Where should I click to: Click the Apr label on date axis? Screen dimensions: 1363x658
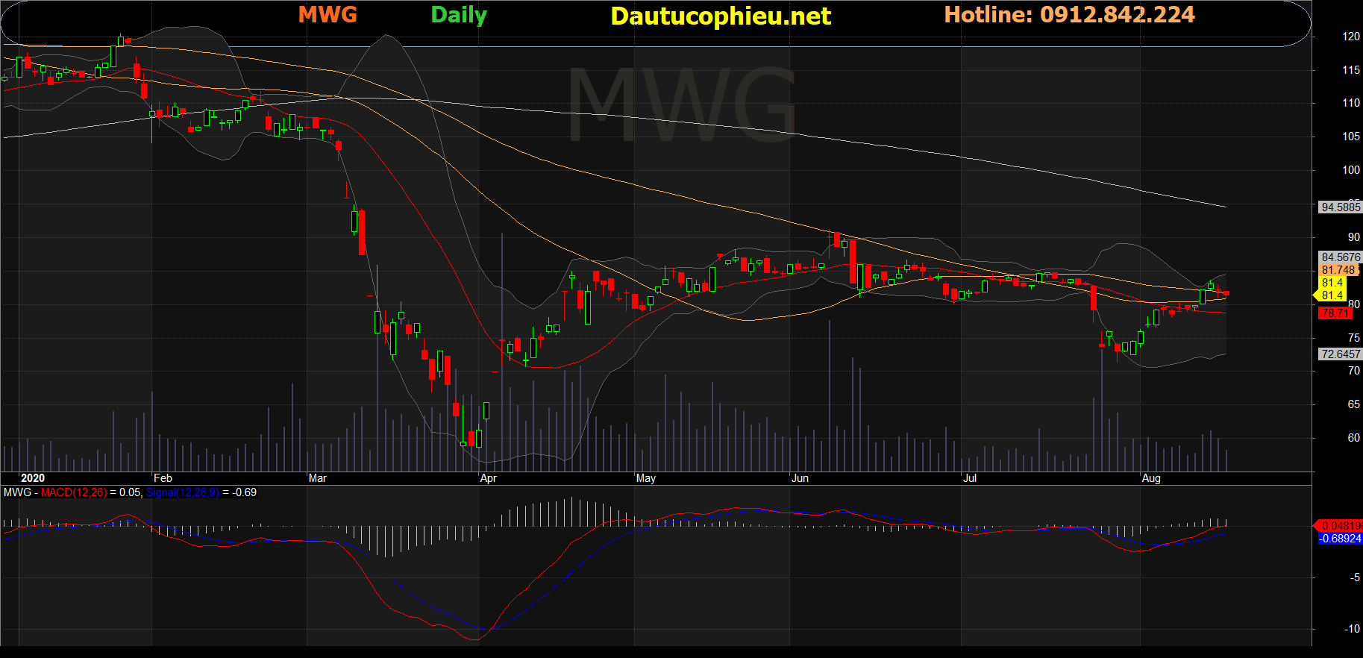(489, 478)
